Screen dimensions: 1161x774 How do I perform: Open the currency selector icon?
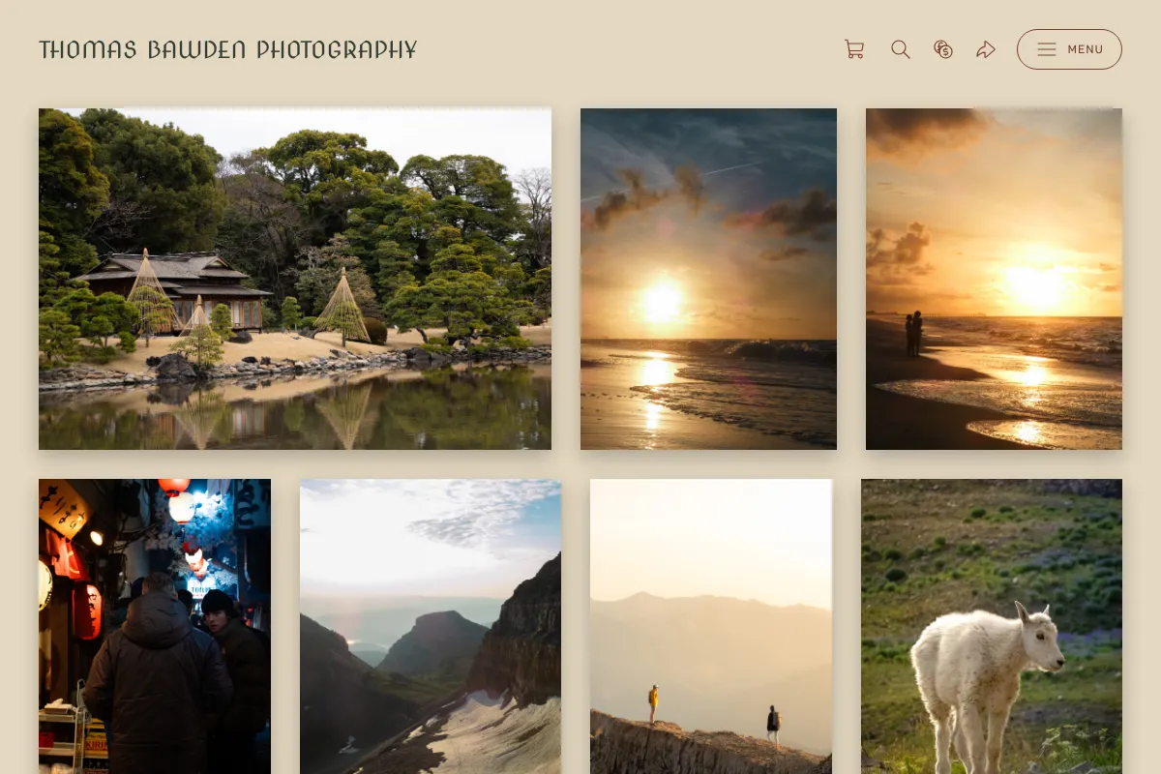943,49
